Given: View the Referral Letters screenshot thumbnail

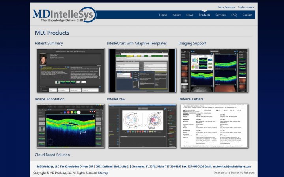Looking at the screenshot, I should tap(214, 126).
